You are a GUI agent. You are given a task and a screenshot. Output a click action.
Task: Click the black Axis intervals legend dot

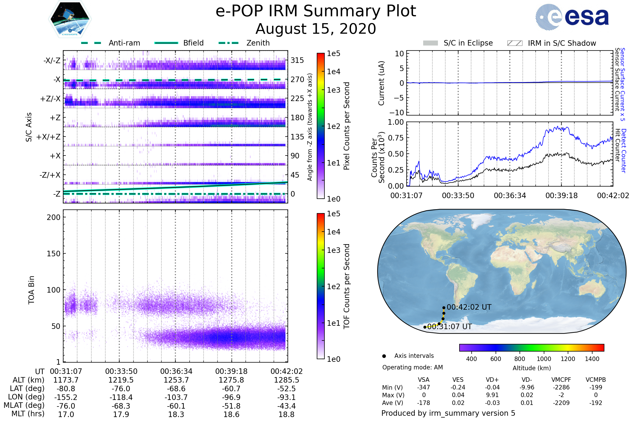[384, 356]
